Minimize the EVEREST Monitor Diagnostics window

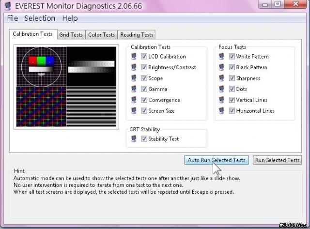pos(265,4)
